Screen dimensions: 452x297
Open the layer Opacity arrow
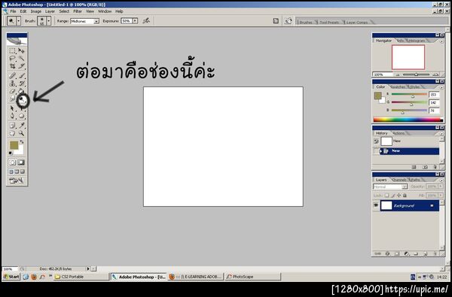pyautogui.click(x=441, y=186)
